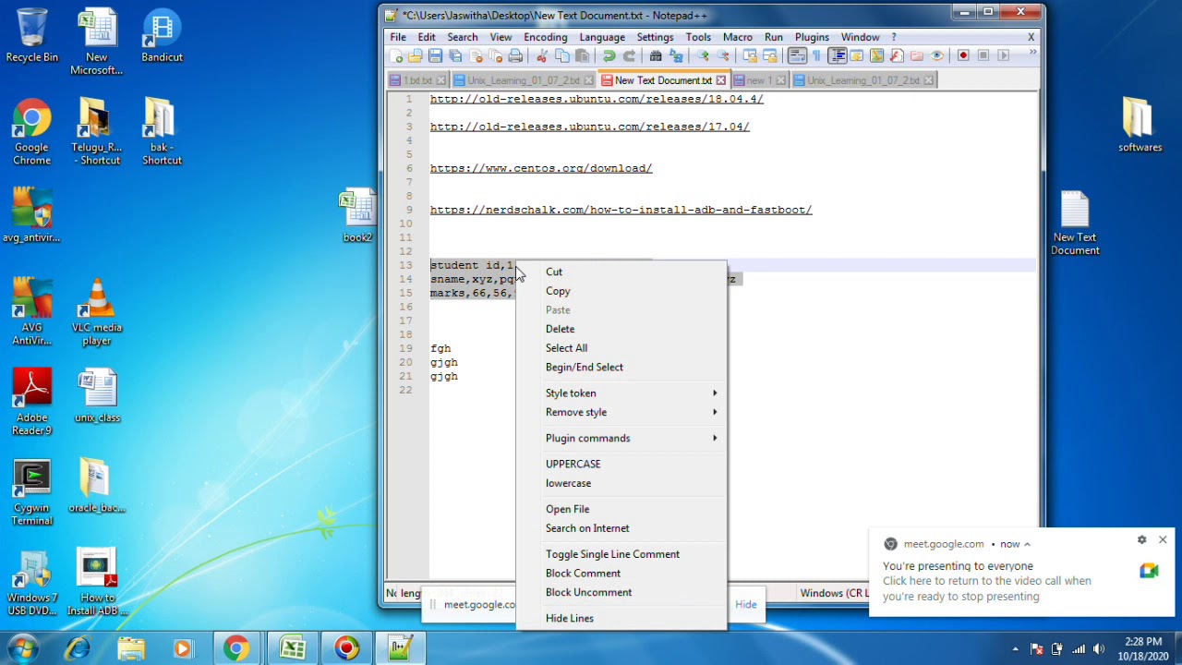Viewport: 1182px width, 665px height.
Task: Close the New Text Document.txt tab
Action: [721, 81]
